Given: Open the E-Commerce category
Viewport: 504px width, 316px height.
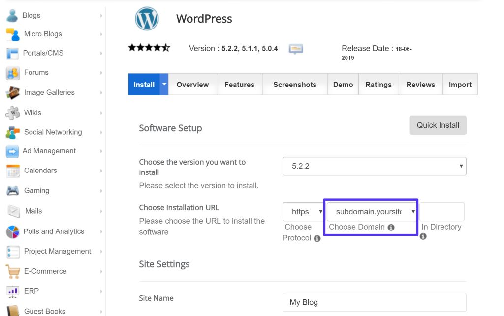Looking at the screenshot, I should (45, 271).
